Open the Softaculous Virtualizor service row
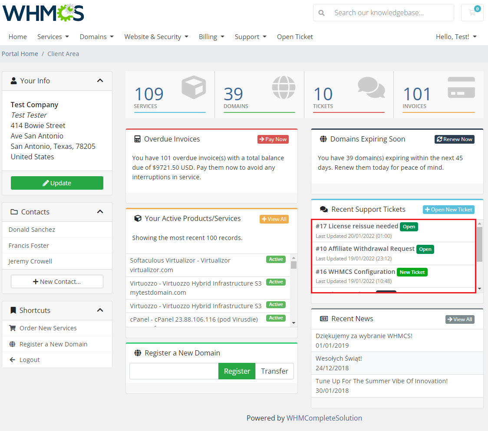This screenshot has width=488, height=431. (208, 265)
